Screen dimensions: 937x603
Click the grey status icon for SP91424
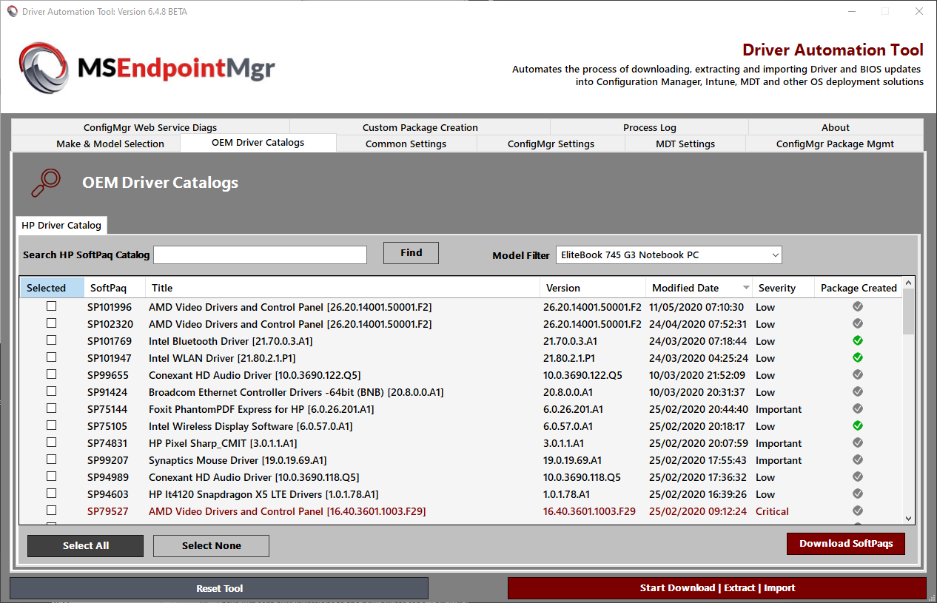click(x=858, y=391)
